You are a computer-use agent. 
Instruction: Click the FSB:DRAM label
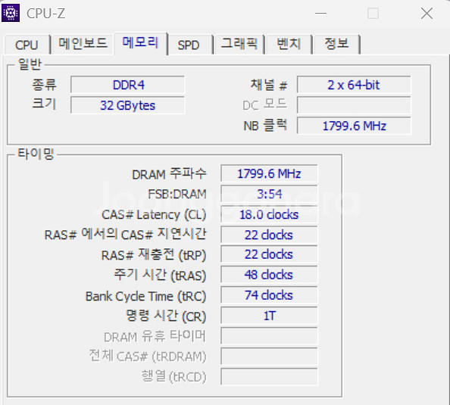(177, 195)
